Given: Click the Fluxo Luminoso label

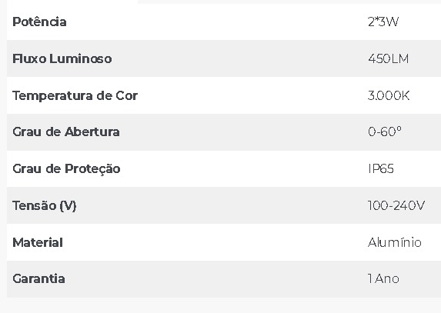Looking at the screenshot, I should (62, 58).
